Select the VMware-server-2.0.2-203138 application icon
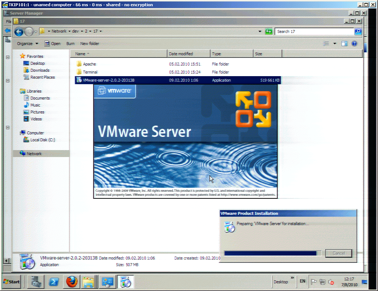 [79, 80]
